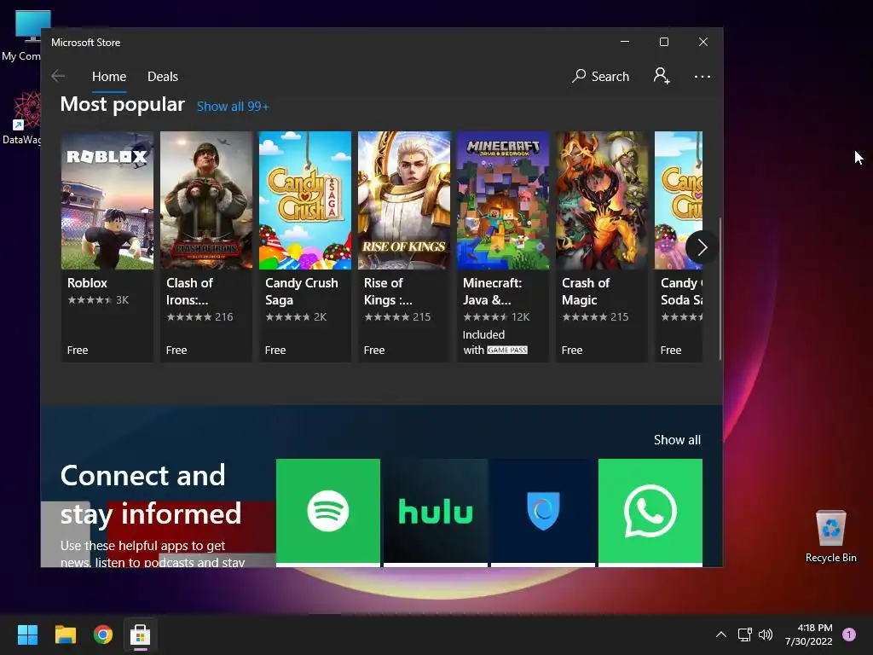Click Free price under Roblox

point(78,351)
